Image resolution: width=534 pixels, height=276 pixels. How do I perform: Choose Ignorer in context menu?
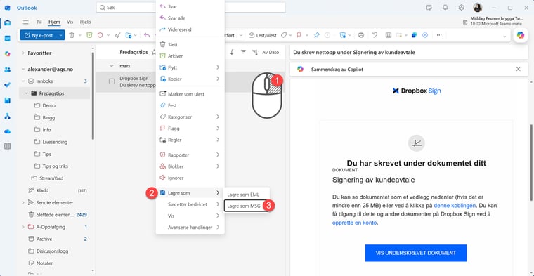[190, 178]
